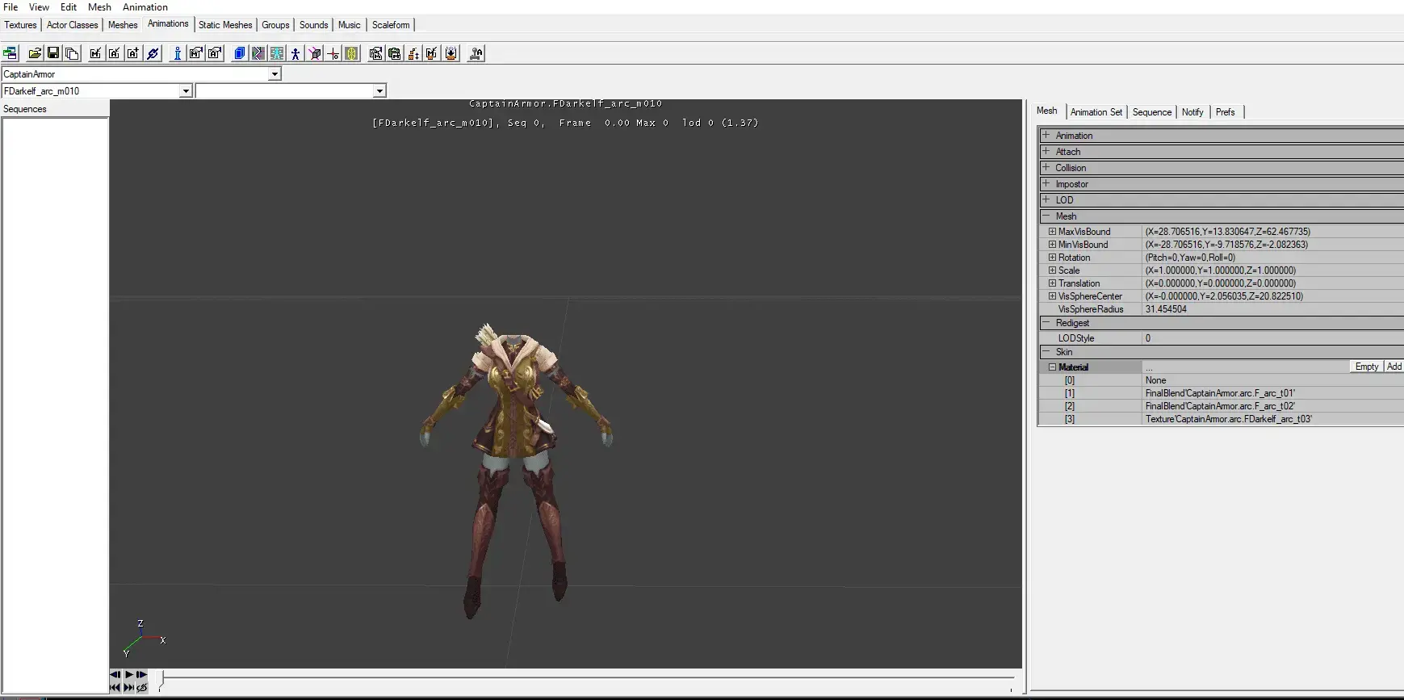Open the Sequence properties tab
Image resolution: width=1404 pixels, height=700 pixels.
coord(1151,112)
